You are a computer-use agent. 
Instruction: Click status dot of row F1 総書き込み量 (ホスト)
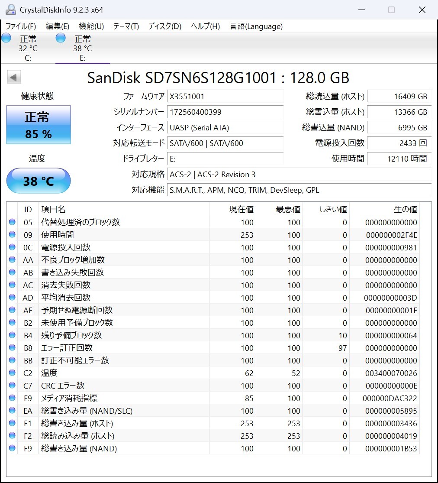(x=12, y=423)
